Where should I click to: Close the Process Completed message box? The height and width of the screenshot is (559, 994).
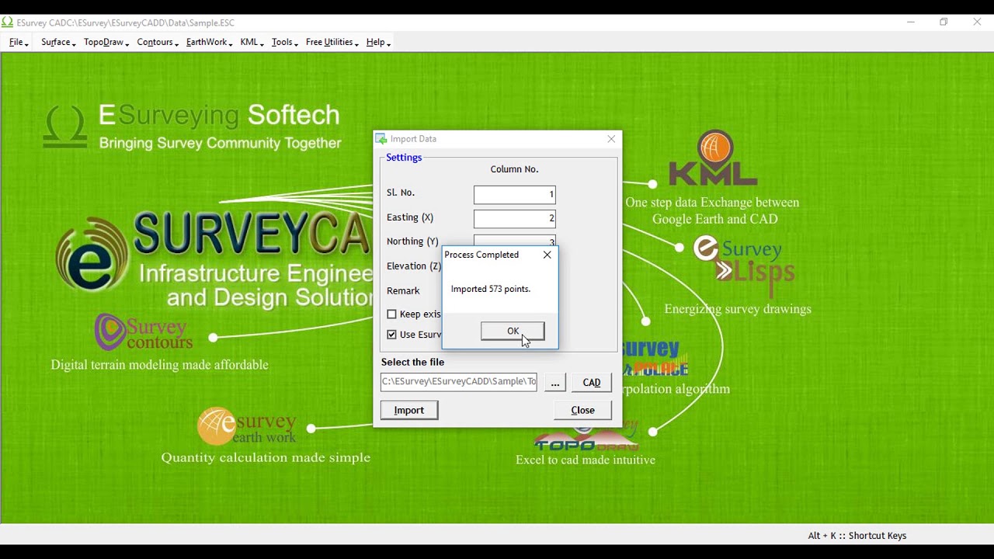(547, 255)
